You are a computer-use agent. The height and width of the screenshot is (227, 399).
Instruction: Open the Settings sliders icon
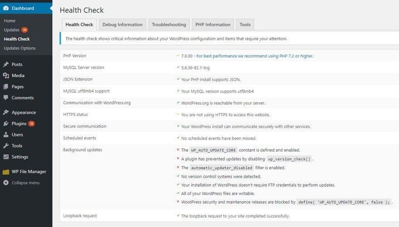(x=6, y=156)
